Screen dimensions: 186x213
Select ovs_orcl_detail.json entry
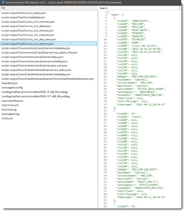tap(26, 26)
